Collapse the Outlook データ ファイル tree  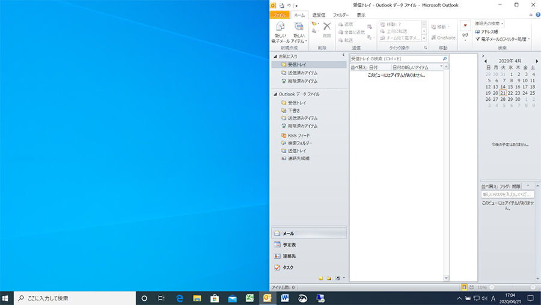(x=275, y=94)
